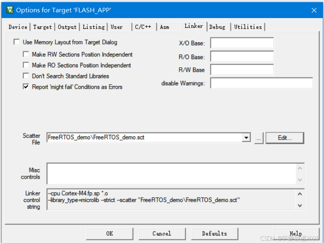Click the Linker control string text box
Screen dimensions: 324x244
pos(172,200)
